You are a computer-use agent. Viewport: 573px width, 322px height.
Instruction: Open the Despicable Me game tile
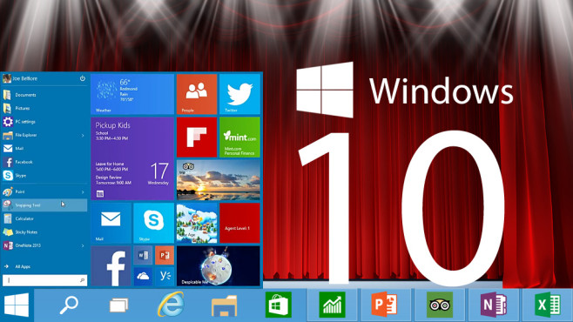pos(219,265)
